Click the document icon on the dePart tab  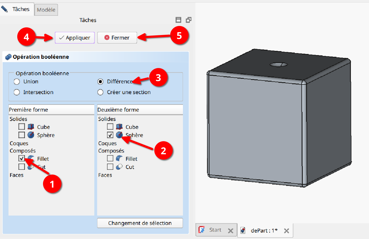pos(243,230)
